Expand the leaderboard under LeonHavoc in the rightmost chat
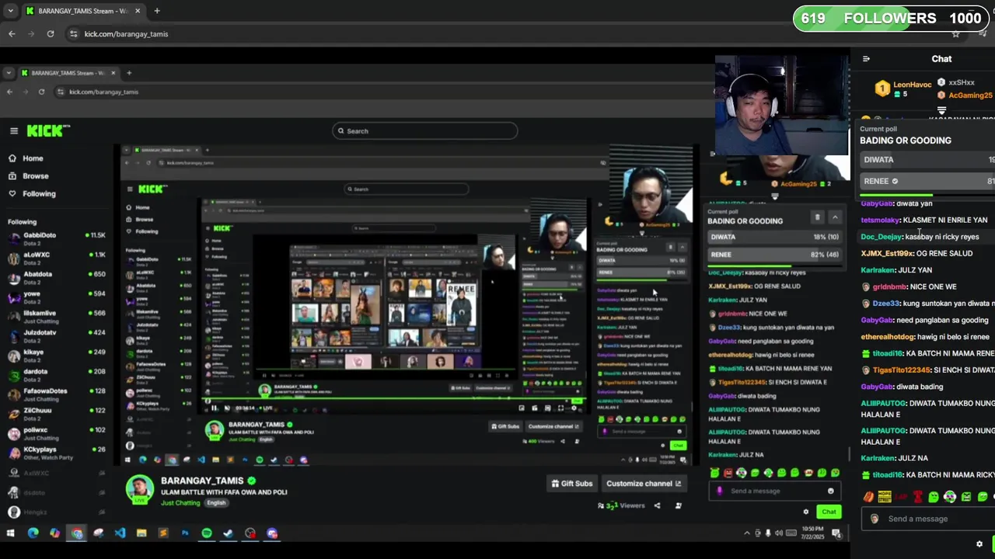The image size is (995, 559). [941, 111]
